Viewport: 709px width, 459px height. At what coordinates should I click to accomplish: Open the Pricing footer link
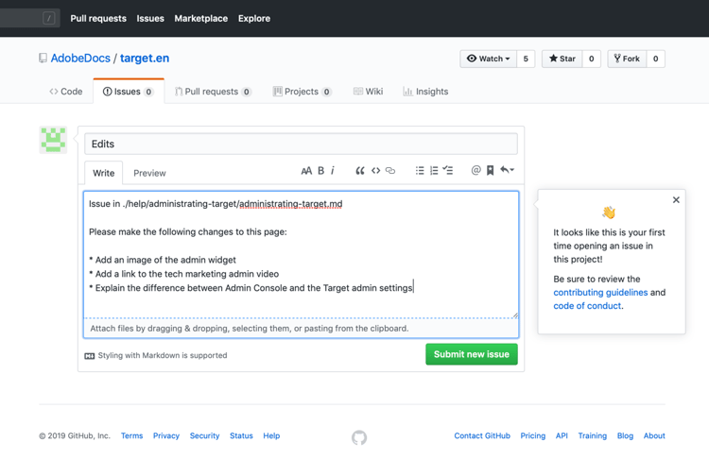coord(532,436)
